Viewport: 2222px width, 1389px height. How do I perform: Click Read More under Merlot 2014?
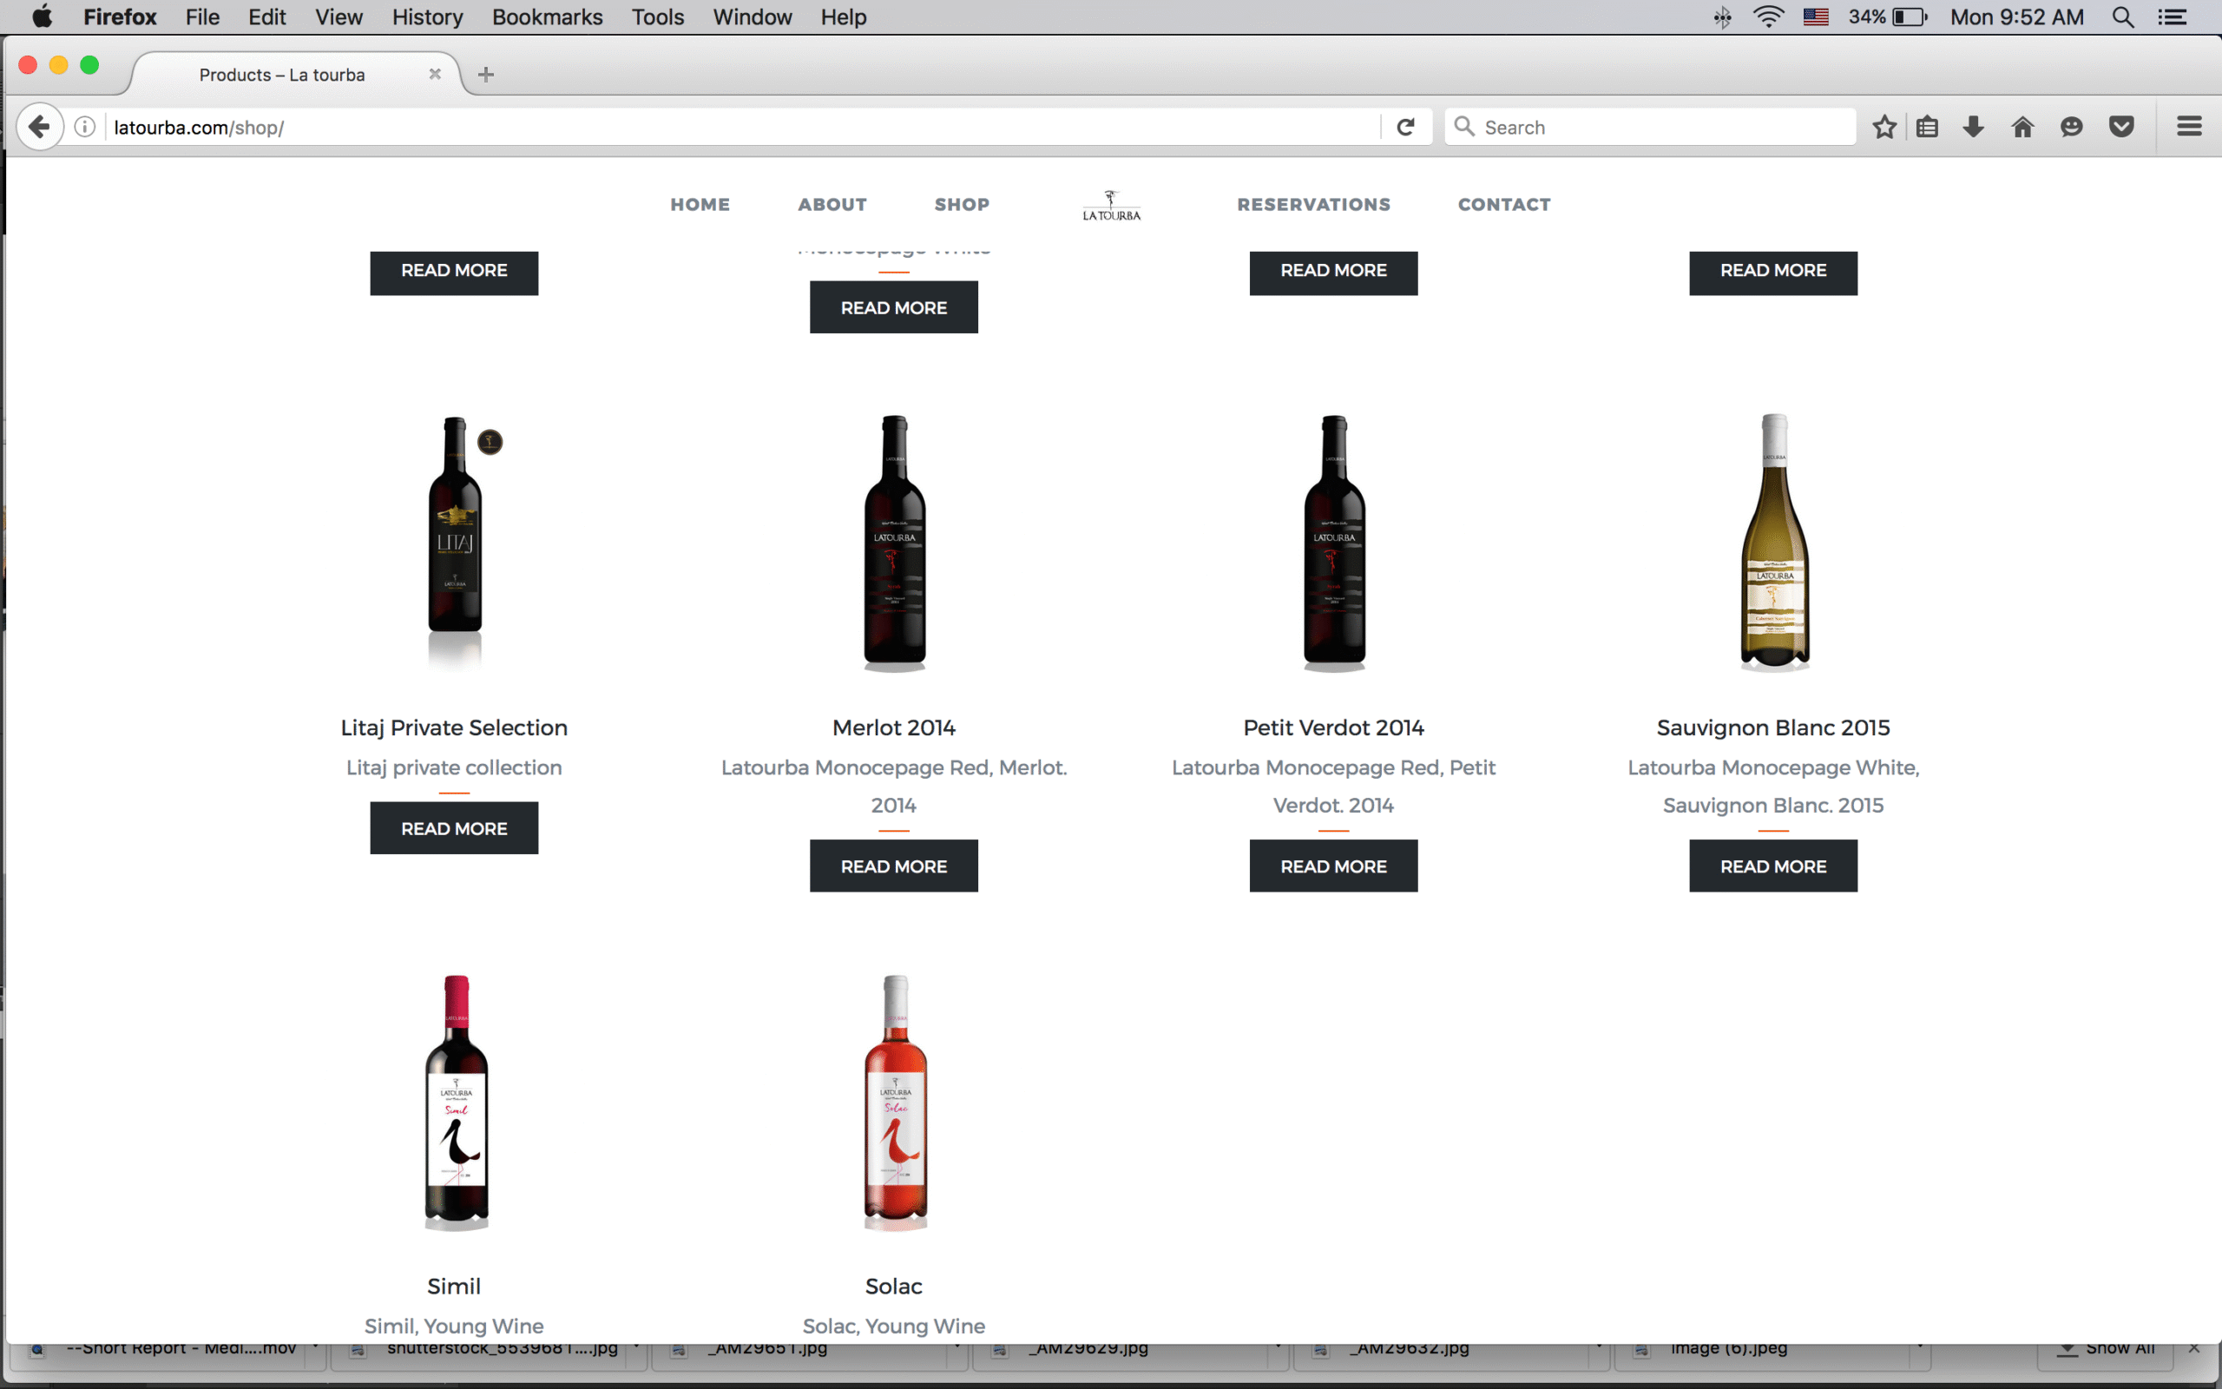pyautogui.click(x=893, y=866)
